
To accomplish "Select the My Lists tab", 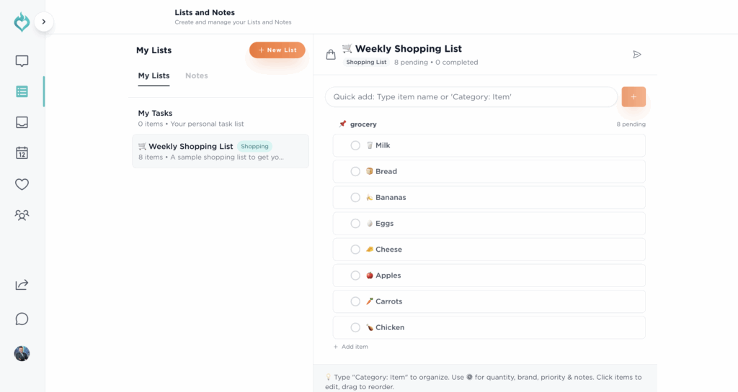I will (154, 76).
